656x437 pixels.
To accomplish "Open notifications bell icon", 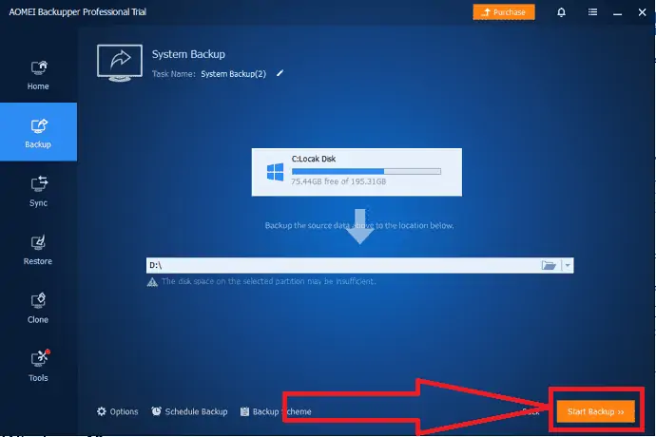I will (561, 12).
